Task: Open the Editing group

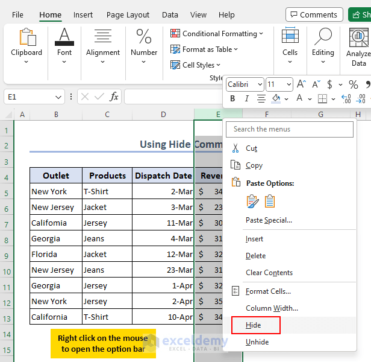Action: point(323,46)
